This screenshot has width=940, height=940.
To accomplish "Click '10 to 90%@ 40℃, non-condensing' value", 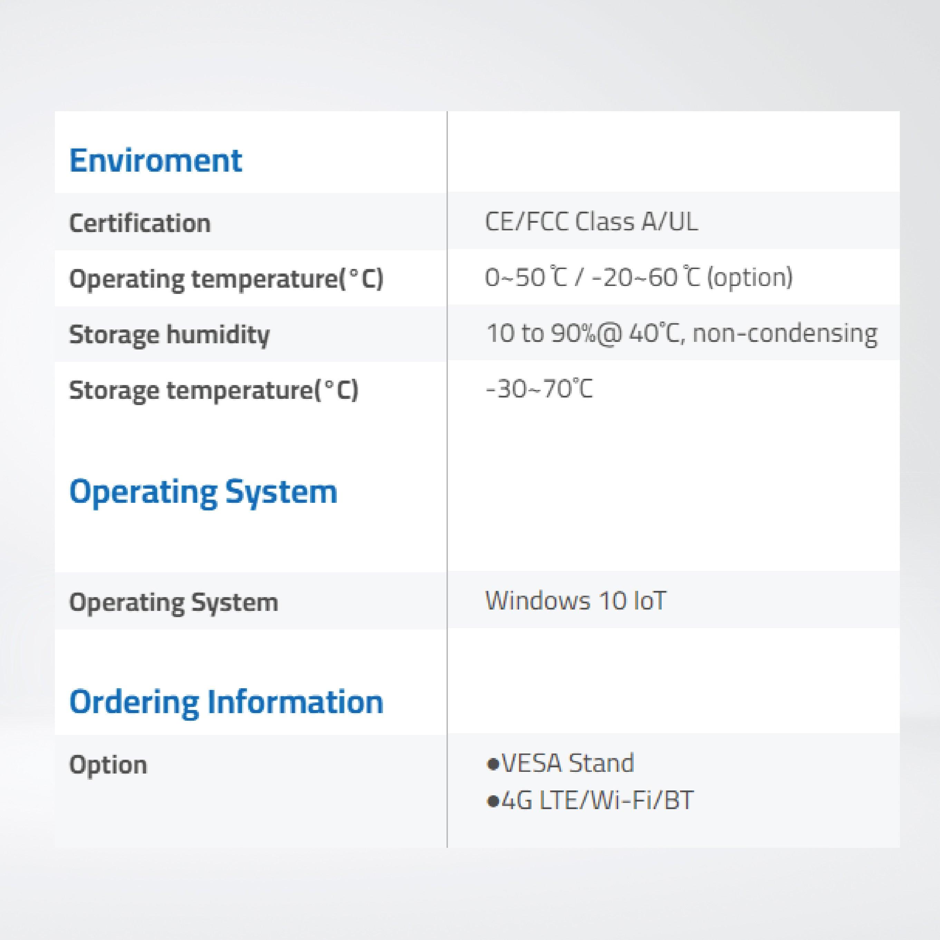I will click(682, 334).
